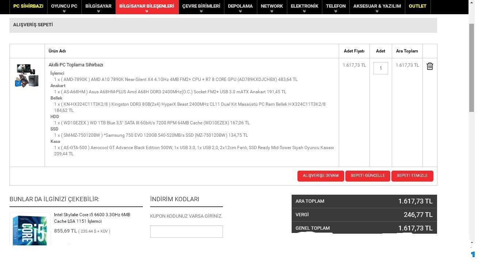
Task: Open the OUYNCU PC menu
Action: point(64,6)
